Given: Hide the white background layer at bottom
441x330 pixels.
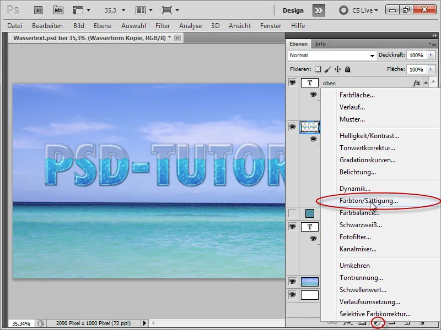Looking at the screenshot, I should pos(292,295).
